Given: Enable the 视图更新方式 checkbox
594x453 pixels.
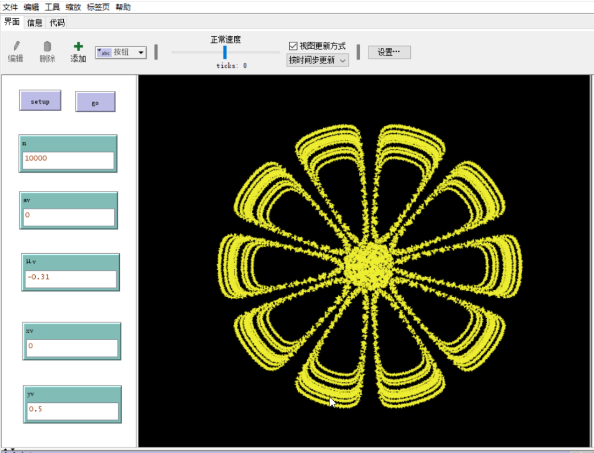Looking at the screenshot, I should coord(293,46).
